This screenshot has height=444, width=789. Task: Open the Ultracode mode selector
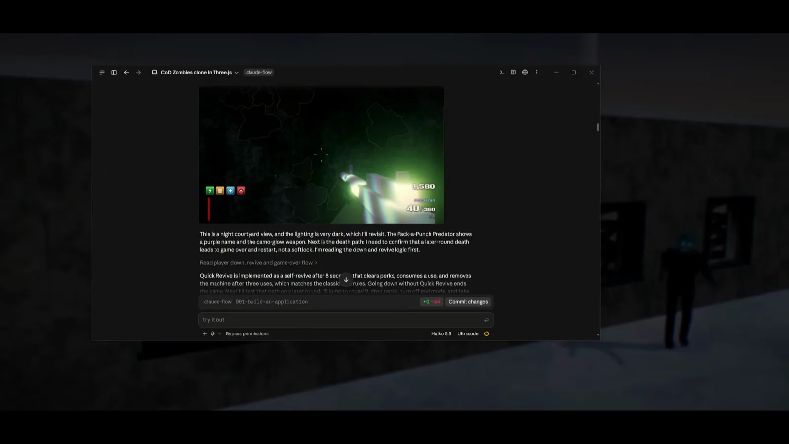pos(468,334)
